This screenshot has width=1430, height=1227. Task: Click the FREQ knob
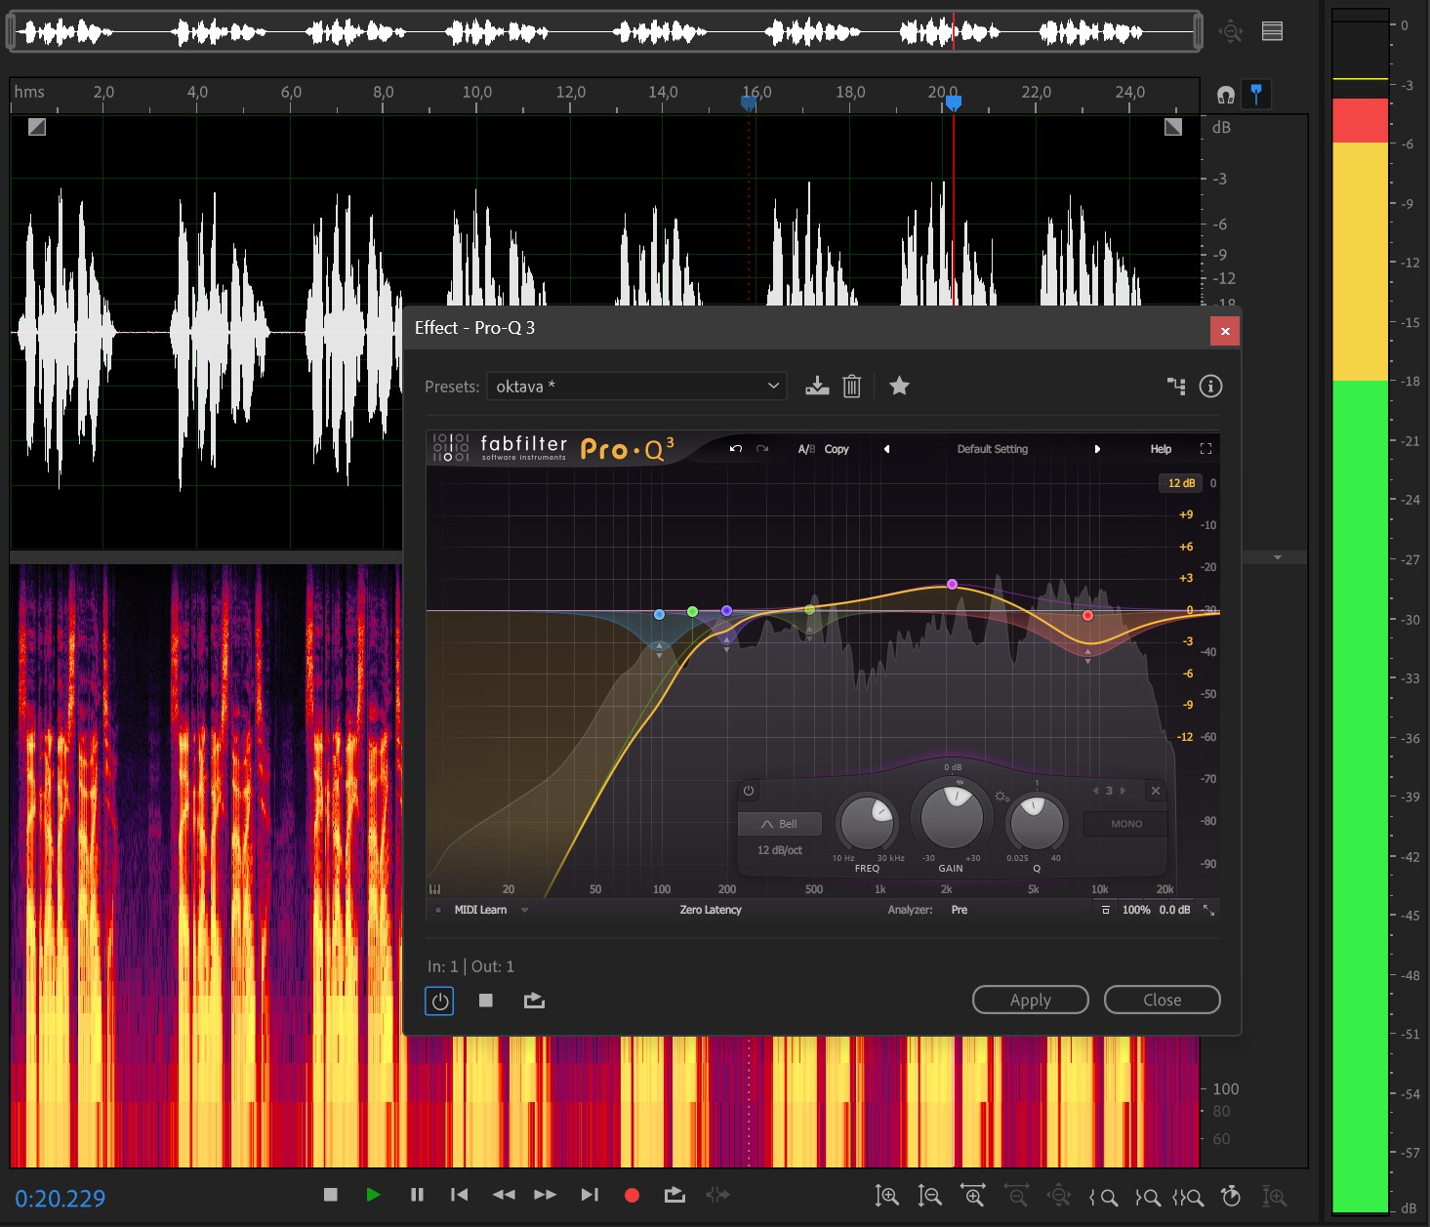pyautogui.click(x=867, y=823)
